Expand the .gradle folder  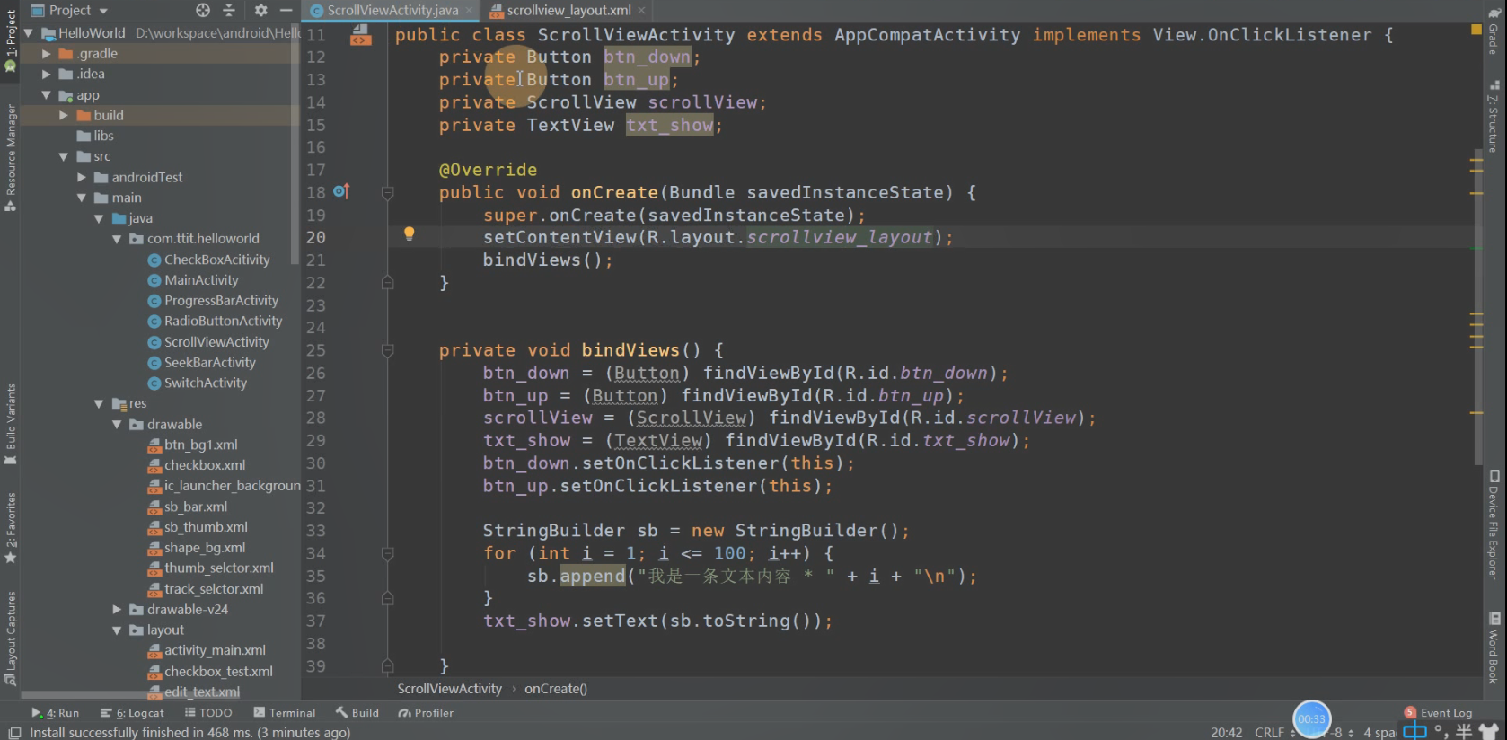point(47,53)
